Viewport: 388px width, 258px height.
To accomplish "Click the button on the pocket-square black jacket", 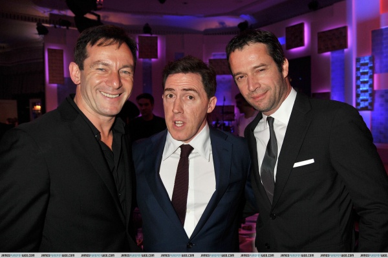I will tap(273, 217).
